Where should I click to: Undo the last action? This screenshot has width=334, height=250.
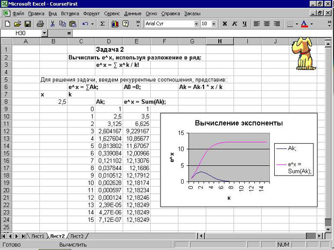[85, 24]
